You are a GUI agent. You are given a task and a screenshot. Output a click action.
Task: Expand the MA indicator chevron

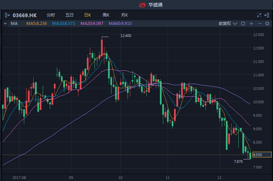[5, 24]
